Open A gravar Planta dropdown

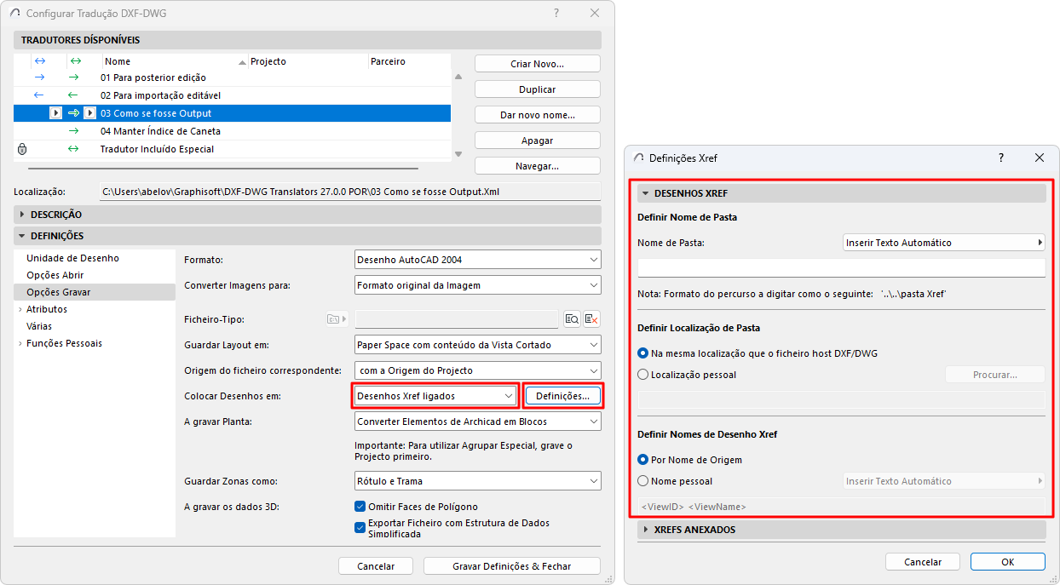(x=477, y=422)
